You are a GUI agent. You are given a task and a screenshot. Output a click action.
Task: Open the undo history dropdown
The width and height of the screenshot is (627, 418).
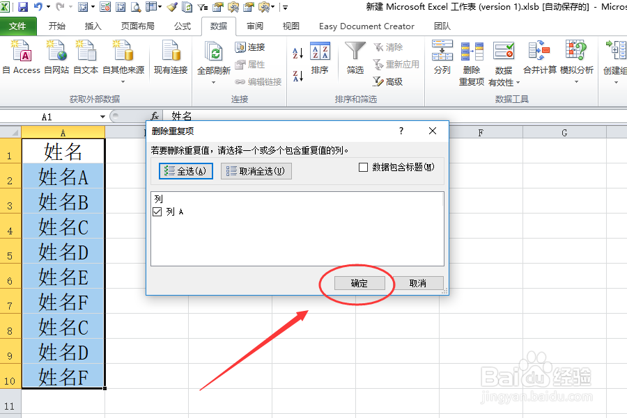tap(48, 6)
